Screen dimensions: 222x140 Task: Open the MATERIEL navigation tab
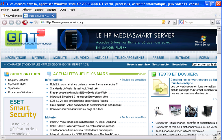(x=39, y=58)
